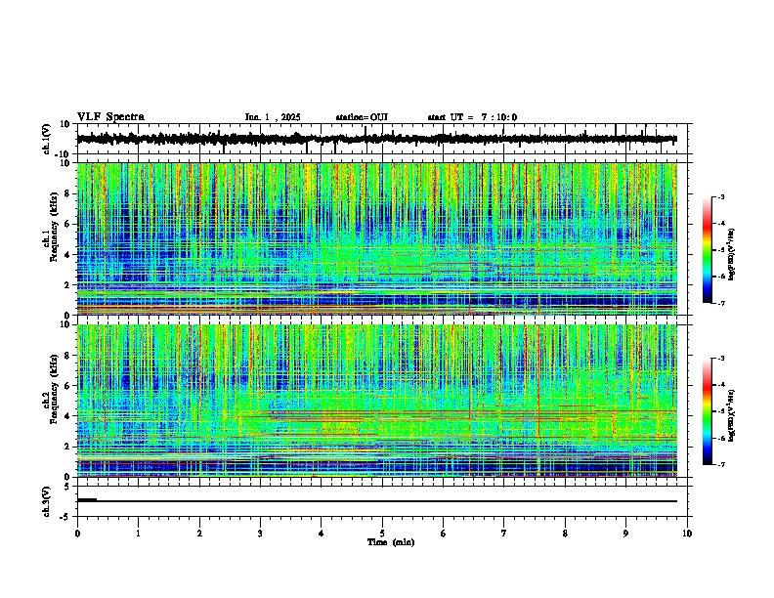Click the '10' at the time axis end

click(x=687, y=534)
